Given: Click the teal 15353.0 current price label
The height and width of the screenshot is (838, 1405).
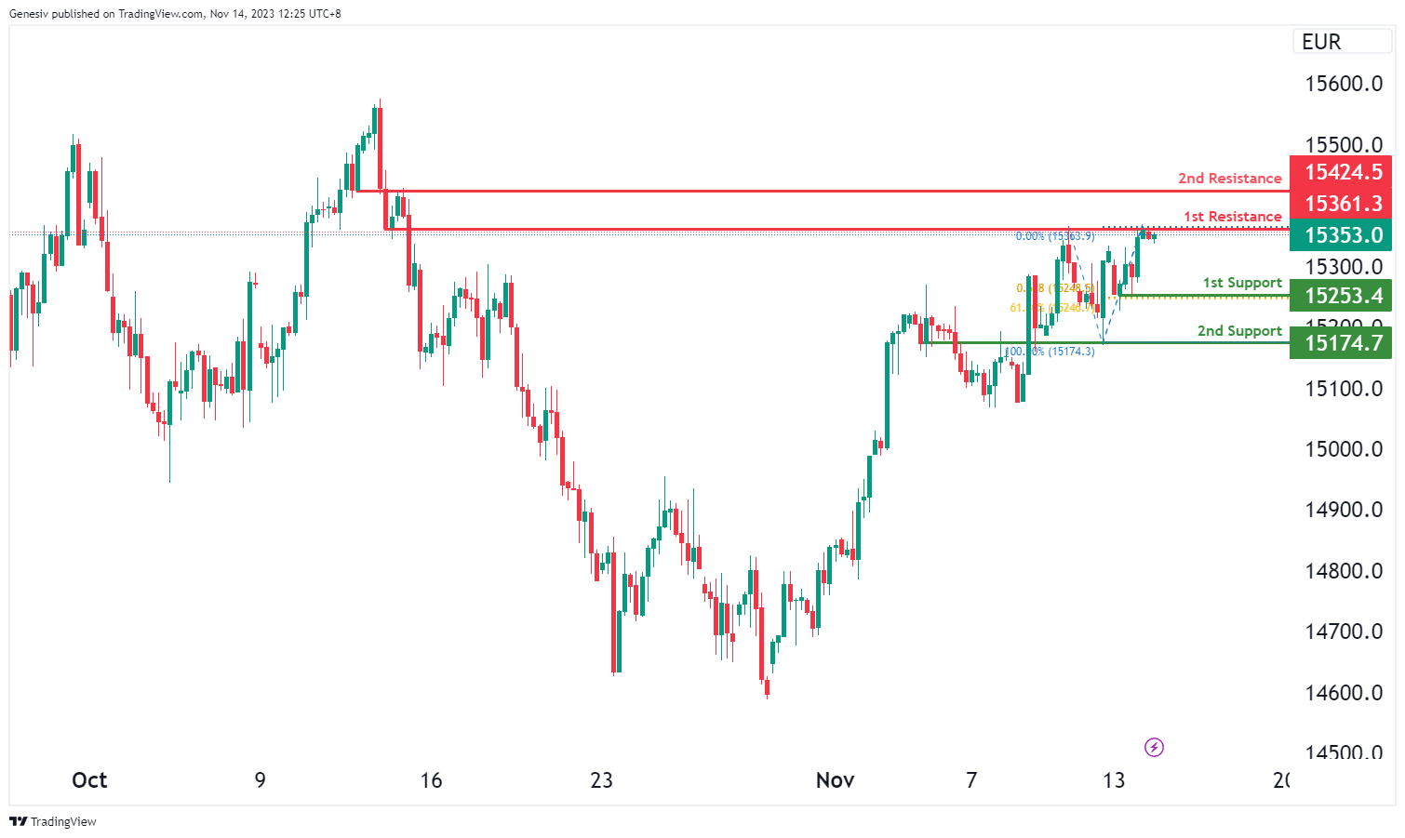Looking at the screenshot, I should [1342, 235].
